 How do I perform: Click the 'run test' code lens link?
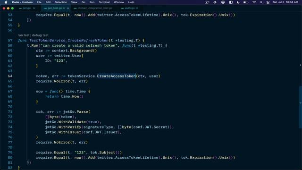pos(24,35)
